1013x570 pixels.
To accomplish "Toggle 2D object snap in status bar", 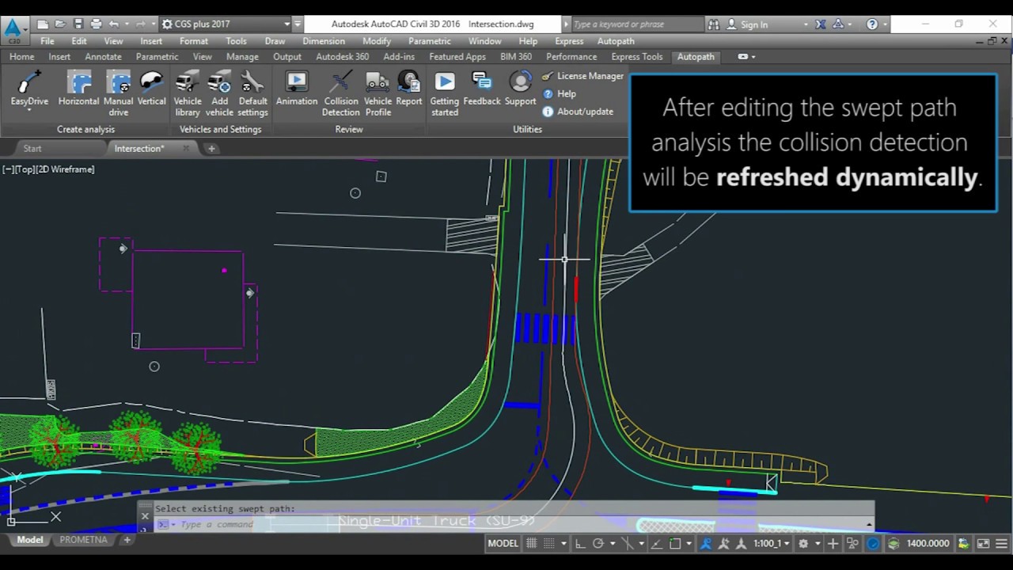I will (675, 544).
